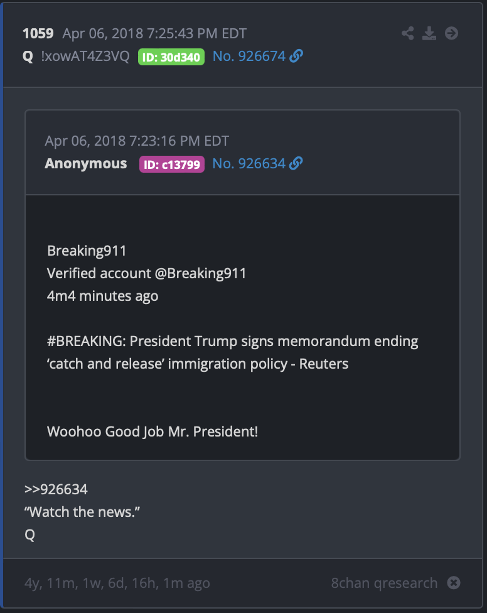Click the tripcode !xowAT4Z3VQ
Screen dimensions: 487x613
coord(85,57)
